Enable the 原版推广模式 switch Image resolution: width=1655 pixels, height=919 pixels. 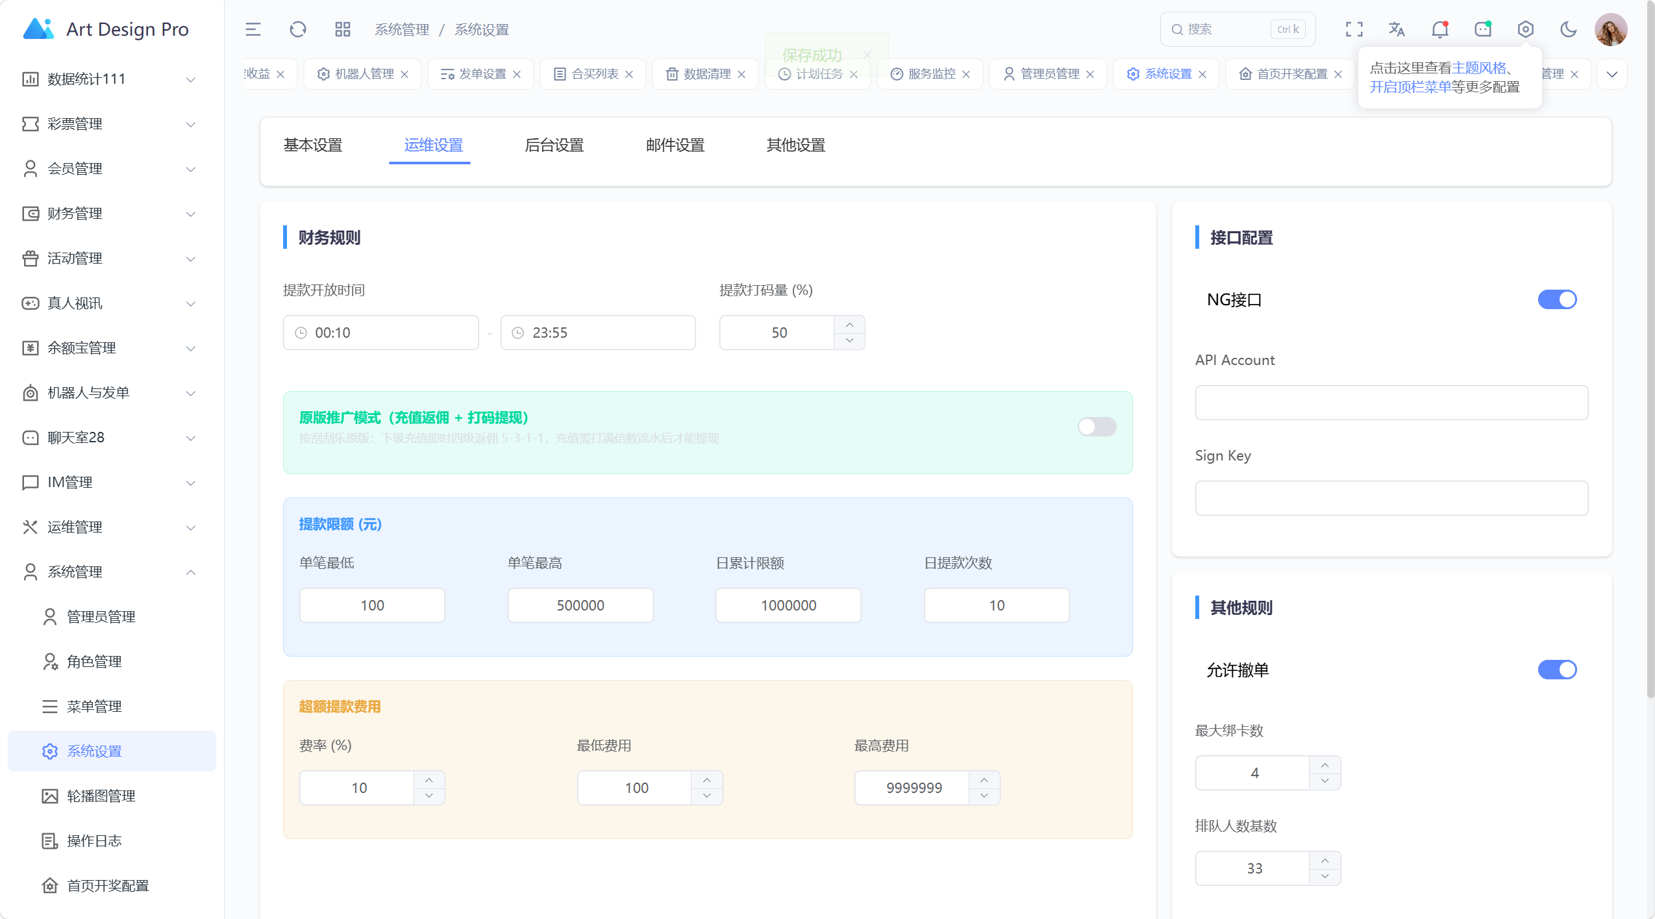pyautogui.click(x=1097, y=427)
